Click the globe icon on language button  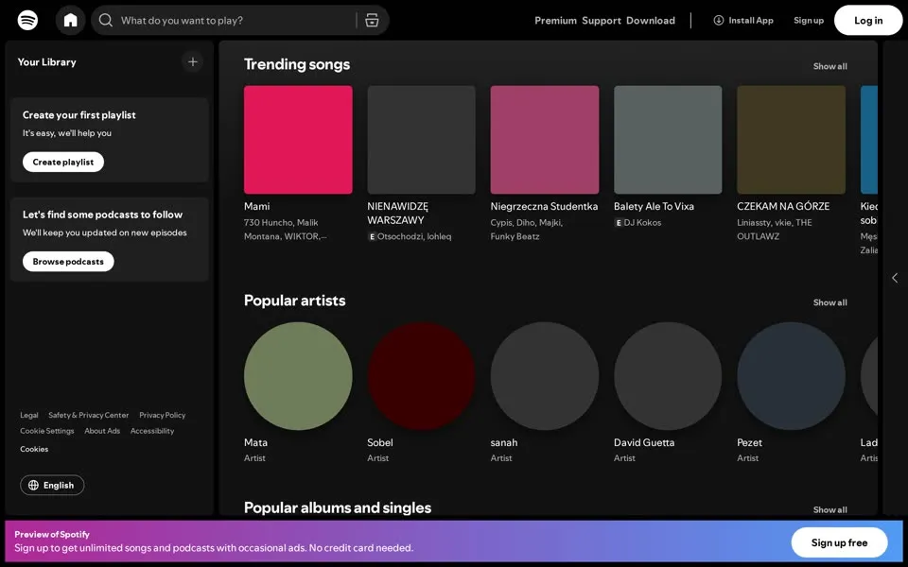click(34, 486)
